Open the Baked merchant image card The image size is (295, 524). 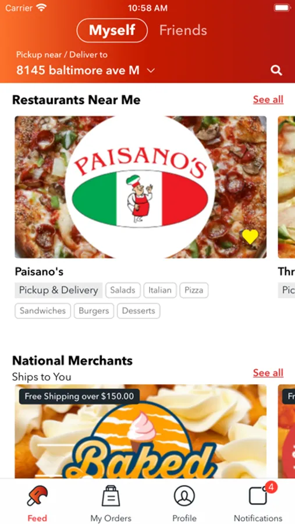(x=141, y=431)
